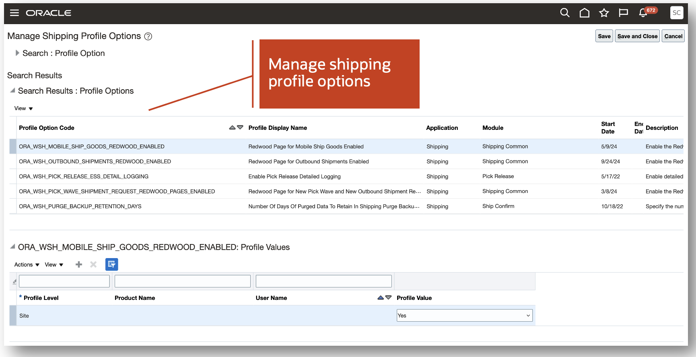Open the hamburger navigation menu

[14, 13]
